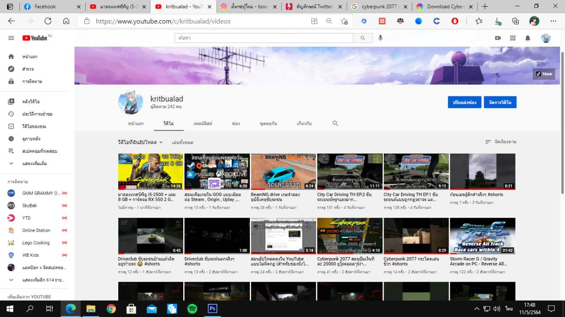Open the account avatar menu
The width and height of the screenshot is (565, 317).
click(546, 38)
